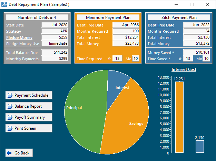
Task: Open the Strategy link
Action: click(x=13, y=31)
